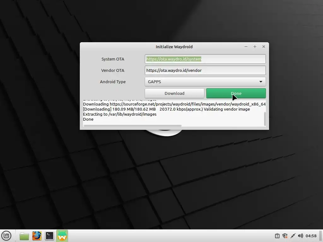Click the '[Downloading] 180.09 MB/180.62 MB' log line

click(167, 109)
